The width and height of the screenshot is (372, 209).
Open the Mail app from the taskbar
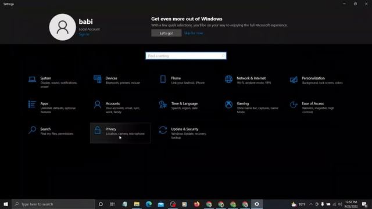pos(161,204)
